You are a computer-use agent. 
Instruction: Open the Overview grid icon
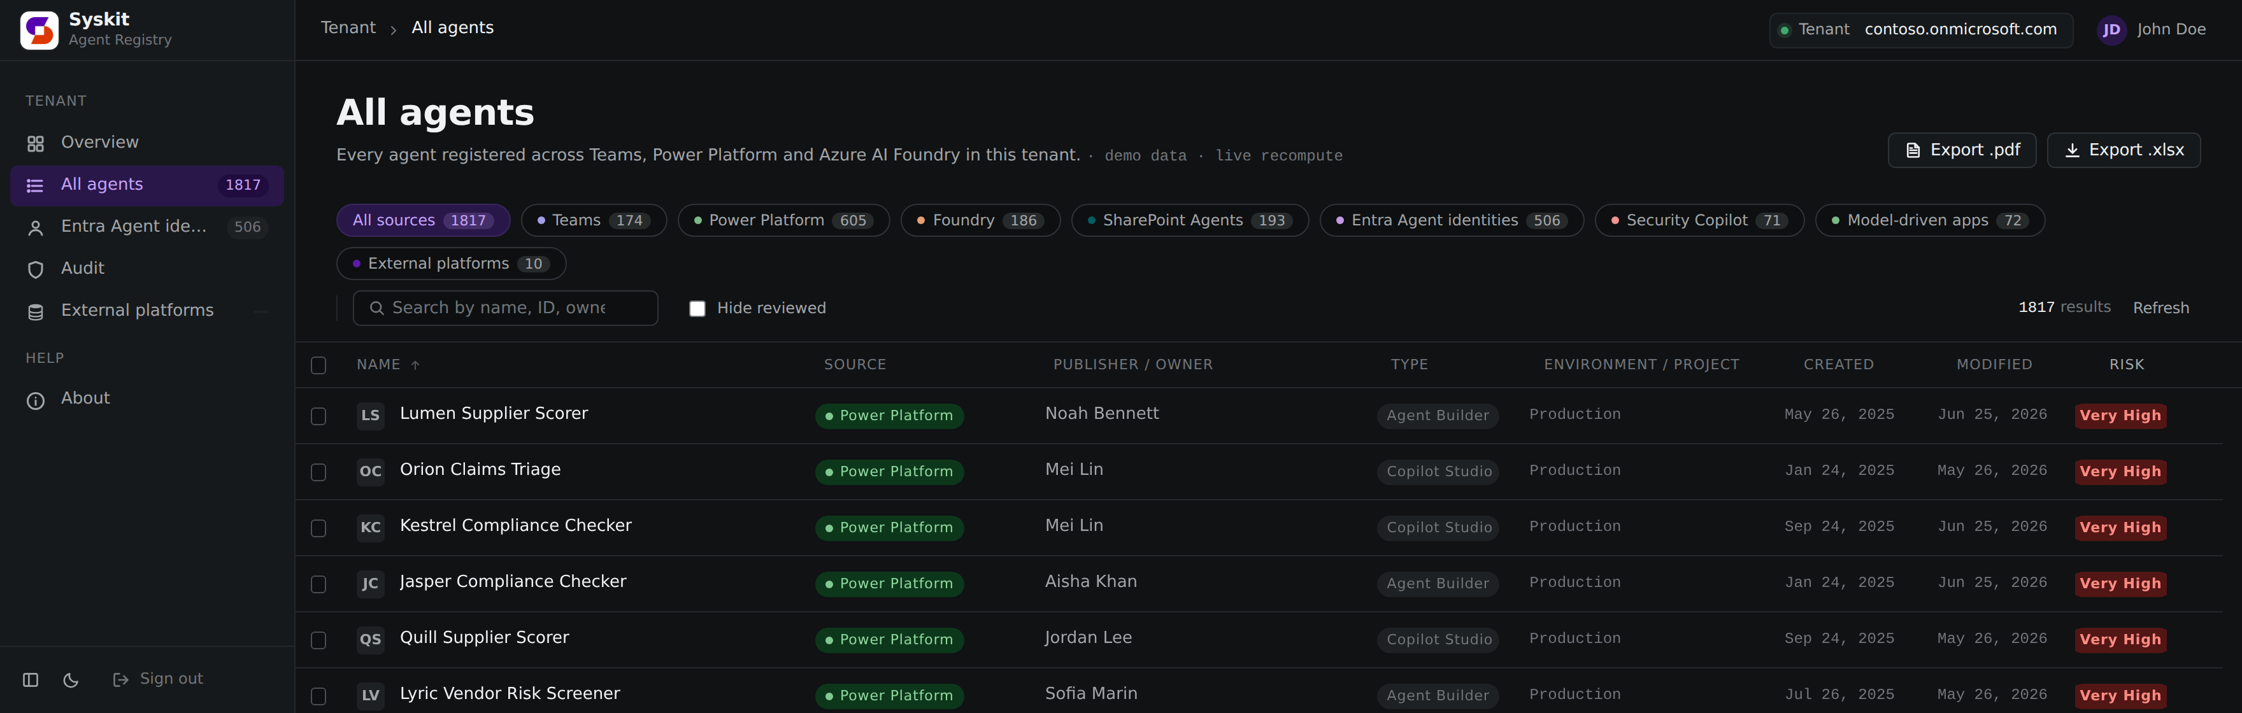[x=36, y=143]
